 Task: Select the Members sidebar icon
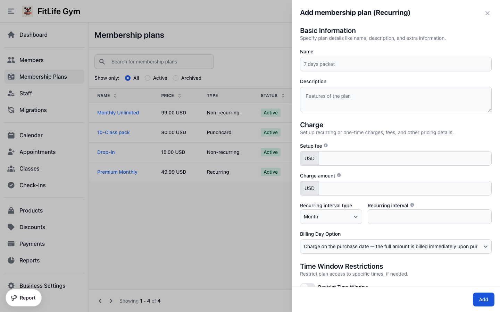click(x=11, y=60)
